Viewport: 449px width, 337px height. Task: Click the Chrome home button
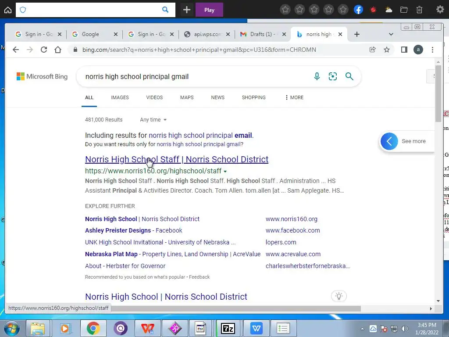tap(58, 50)
